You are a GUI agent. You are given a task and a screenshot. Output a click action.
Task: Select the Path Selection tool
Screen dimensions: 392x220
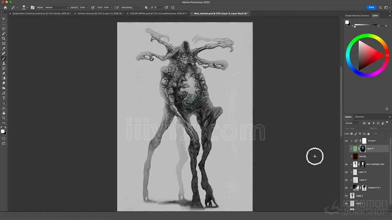click(x=4, y=103)
